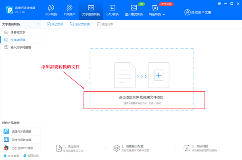This screenshot has height=160, width=242.
Task: Click the 特色转换 star icon
Action: [155, 8]
